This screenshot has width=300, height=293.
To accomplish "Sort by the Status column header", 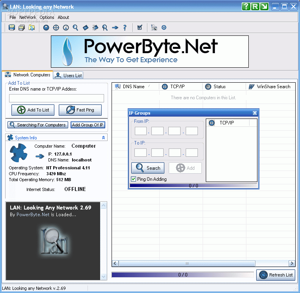I will (224, 87).
